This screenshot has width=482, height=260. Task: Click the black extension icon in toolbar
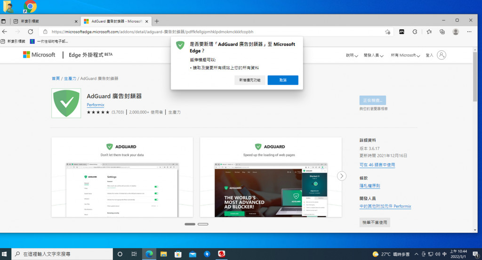[402, 32]
